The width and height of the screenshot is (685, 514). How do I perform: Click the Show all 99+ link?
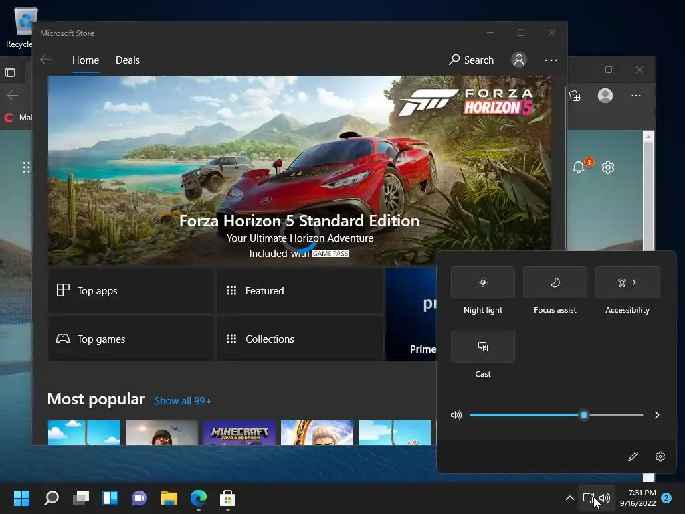[x=183, y=401]
